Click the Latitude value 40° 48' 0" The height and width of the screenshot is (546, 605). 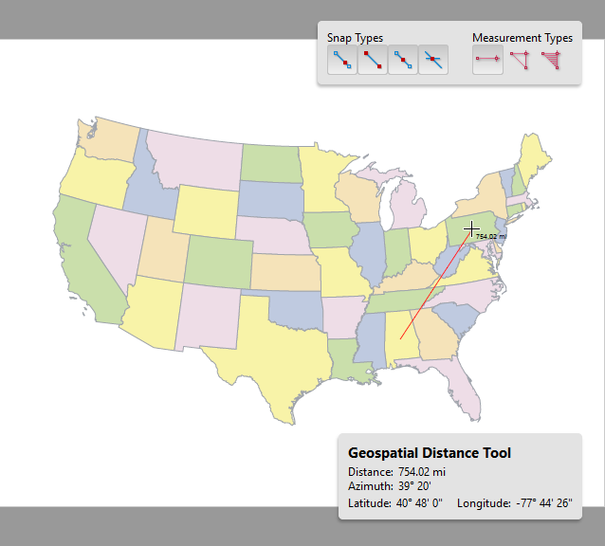[419, 503]
